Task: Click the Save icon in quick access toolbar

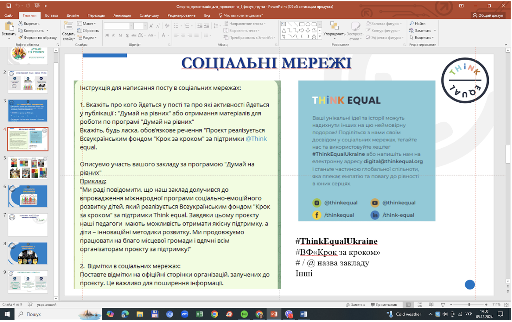Action: tap(8, 6)
